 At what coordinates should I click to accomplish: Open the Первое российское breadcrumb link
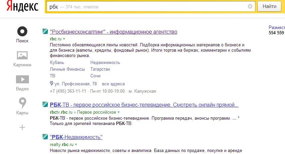click(x=96, y=112)
